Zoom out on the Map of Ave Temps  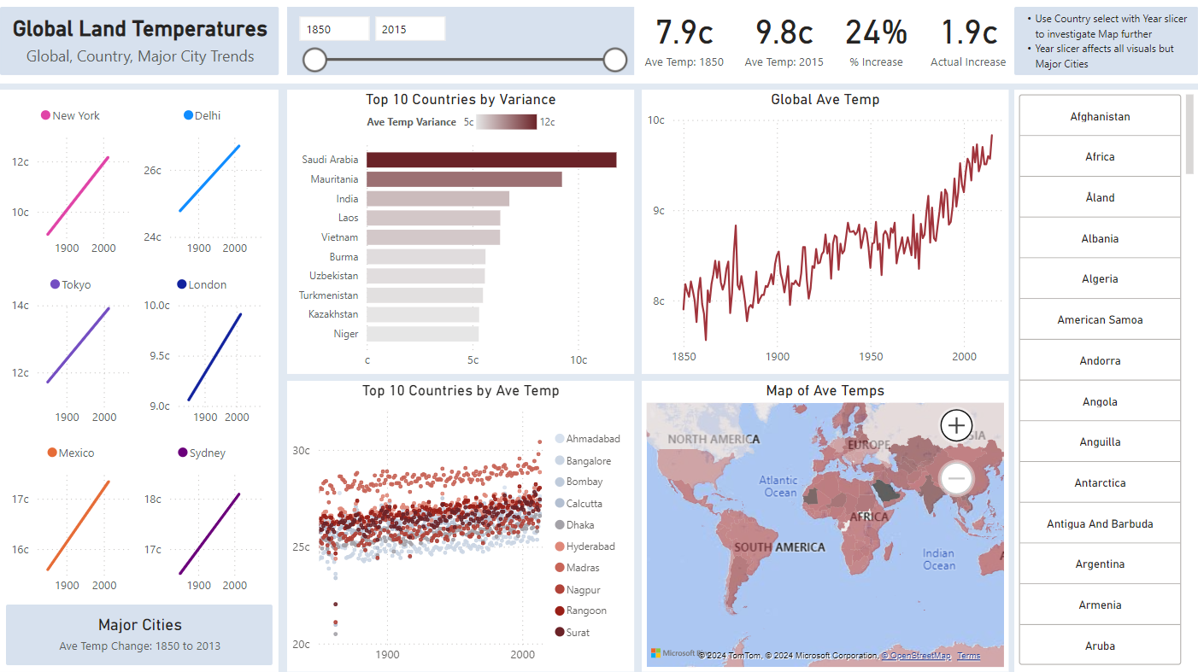[x=956, y=478]
